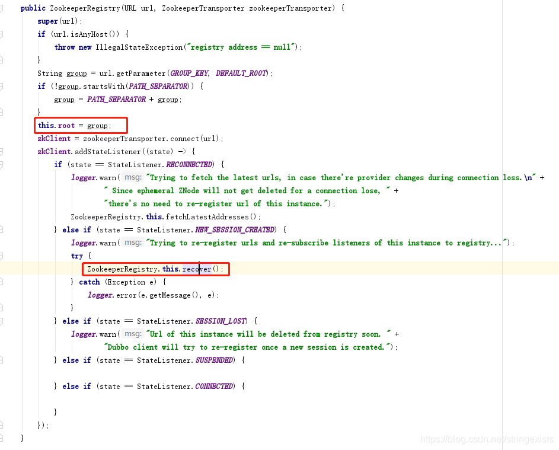Click the 'msg:' hint on the 'Trying to fetch' line
The width and height of the screenshot is (559, 450).
[x=133, y=177]
